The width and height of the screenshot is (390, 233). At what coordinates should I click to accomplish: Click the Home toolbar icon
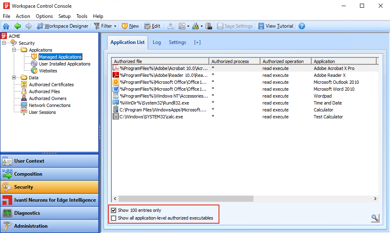[6, 26]
